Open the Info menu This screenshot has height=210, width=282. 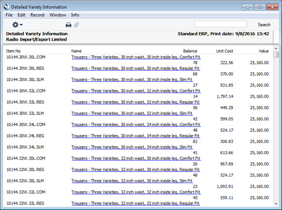click(x=75, y=15)
